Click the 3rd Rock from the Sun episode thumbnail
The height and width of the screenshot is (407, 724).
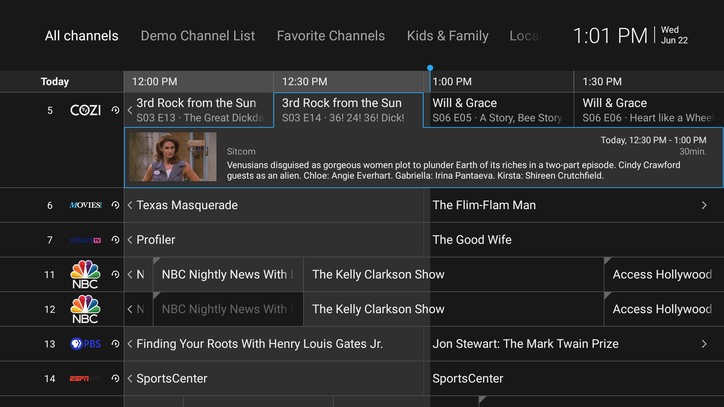(172, 157)
